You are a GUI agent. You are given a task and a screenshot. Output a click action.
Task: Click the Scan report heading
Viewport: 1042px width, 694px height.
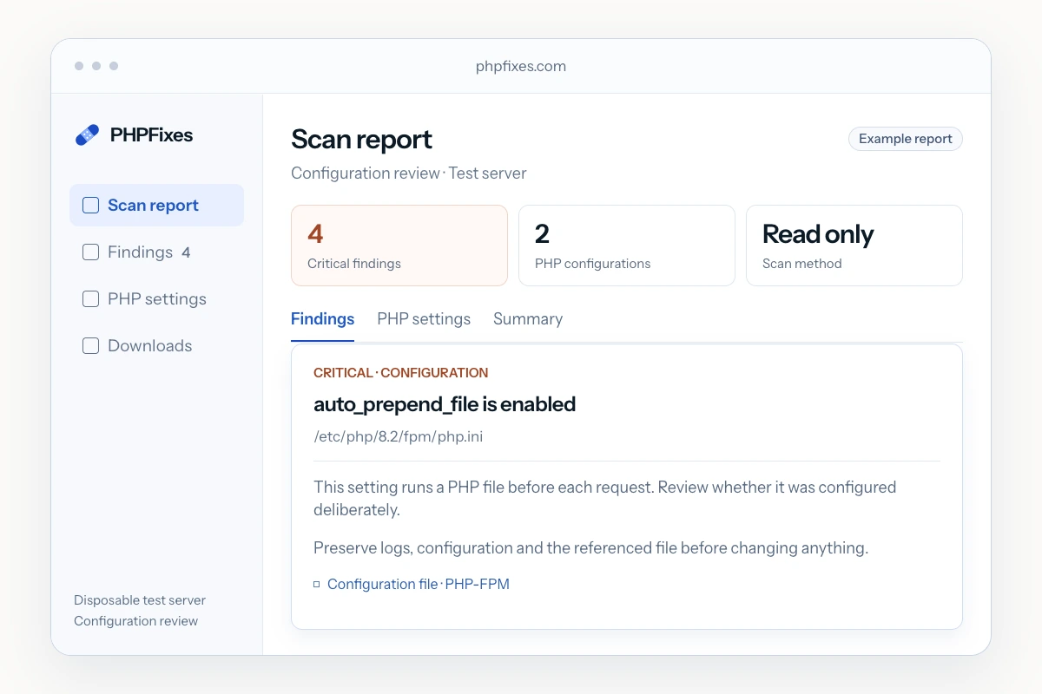point(361,139)
